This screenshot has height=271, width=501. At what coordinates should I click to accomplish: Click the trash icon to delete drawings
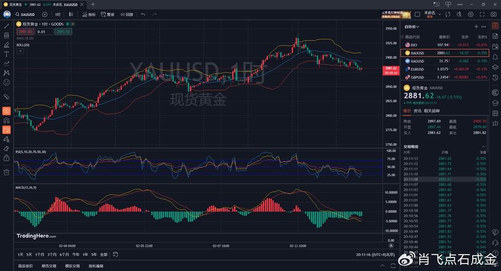pyautogui.click(x=7, y=172)
